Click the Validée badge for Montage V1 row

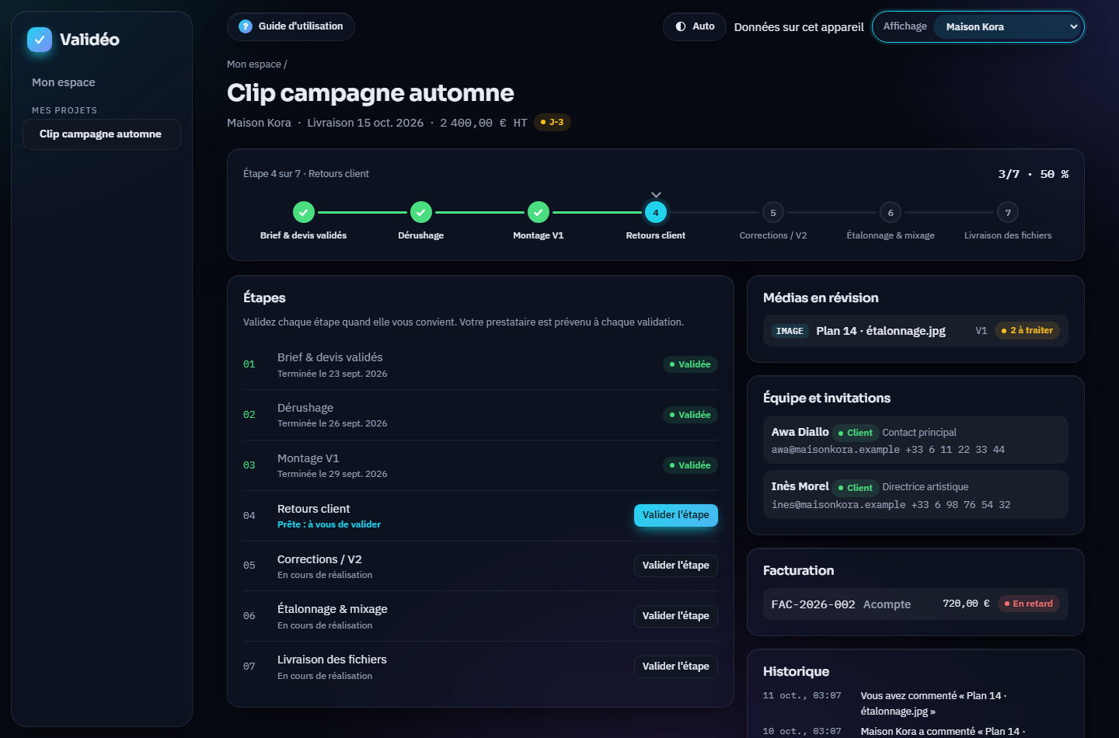pyautogui.click(x=690, y=465)
